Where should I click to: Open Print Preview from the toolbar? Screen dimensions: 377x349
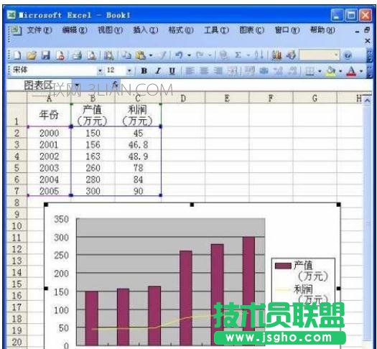click(x=91, y=55)
